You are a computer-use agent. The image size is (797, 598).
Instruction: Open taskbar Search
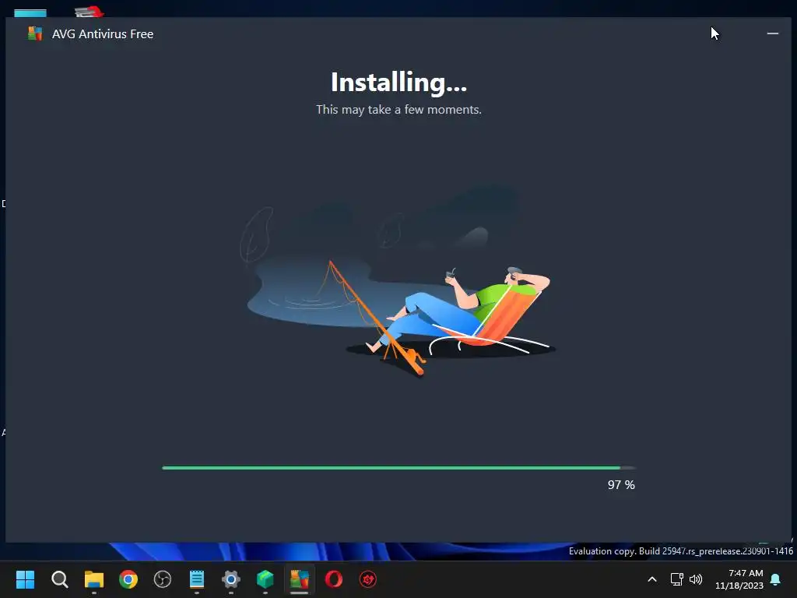[x=59, y=579]
